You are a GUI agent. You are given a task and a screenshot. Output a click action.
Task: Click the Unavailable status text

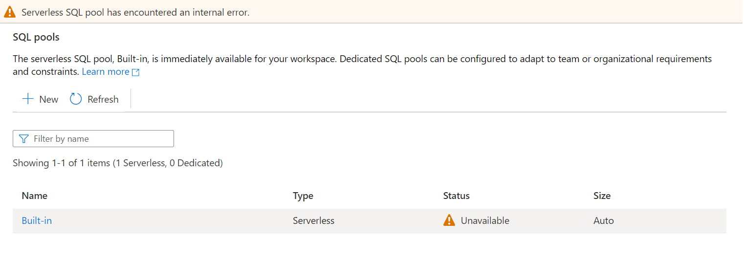tap(485, 220)
